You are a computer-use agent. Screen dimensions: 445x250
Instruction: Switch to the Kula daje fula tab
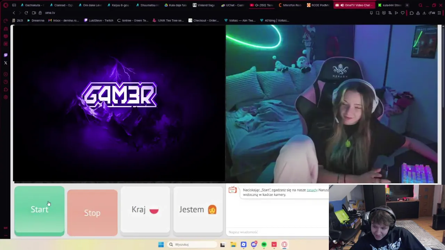[x=176, y=5]
